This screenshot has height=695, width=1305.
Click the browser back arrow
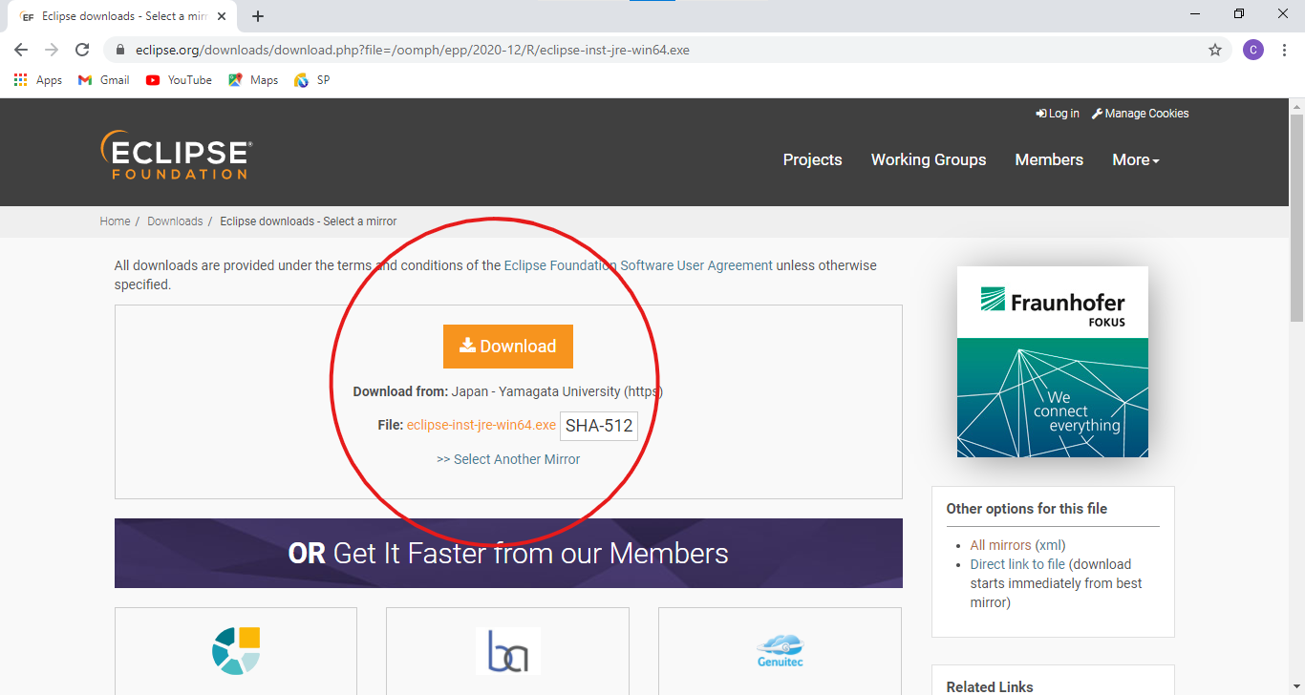click(x=21, y=50)
